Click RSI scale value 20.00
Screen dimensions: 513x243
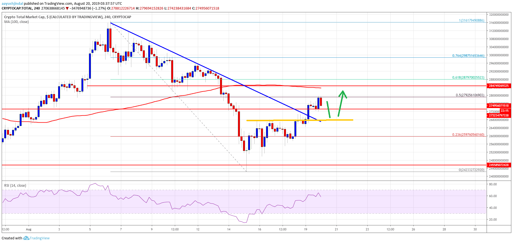pyautogui.click(x=493, y=219)
